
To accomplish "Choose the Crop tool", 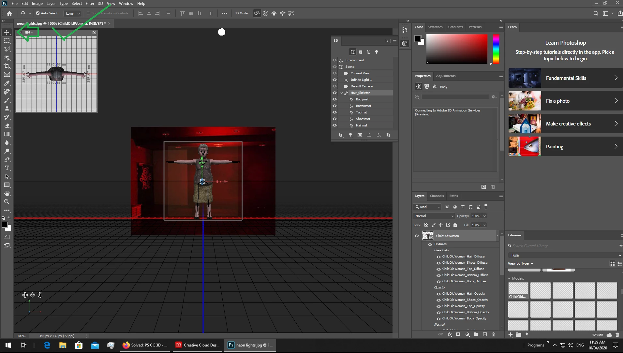I will pyautogui.click(x=7, y=66).
